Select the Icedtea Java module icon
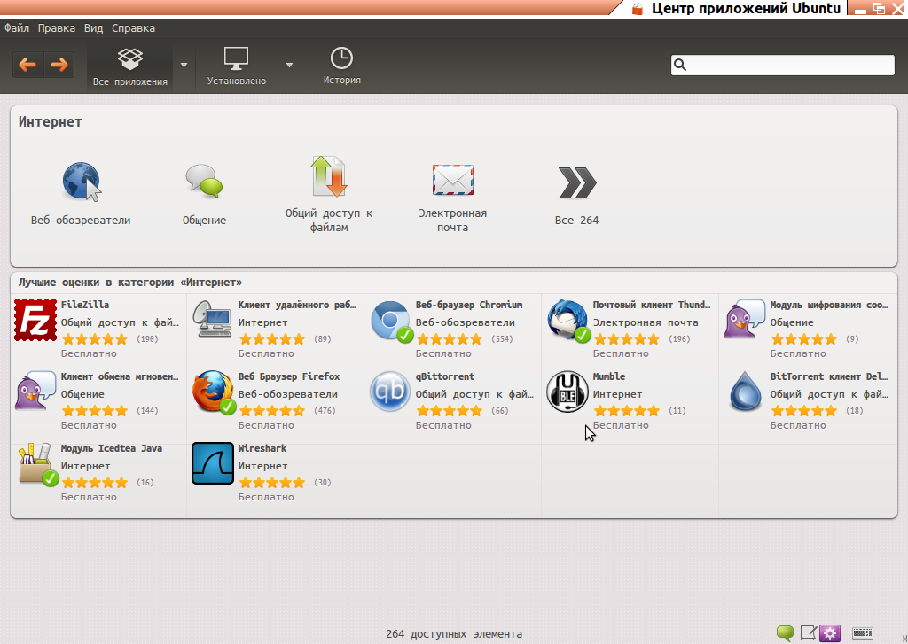908x644 pixels. [38, 464]
